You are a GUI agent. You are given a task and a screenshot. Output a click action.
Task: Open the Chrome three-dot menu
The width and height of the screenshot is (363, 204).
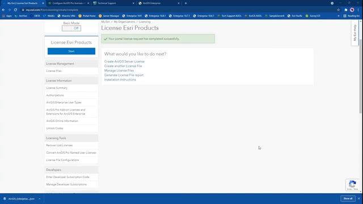tap(358, 10)
